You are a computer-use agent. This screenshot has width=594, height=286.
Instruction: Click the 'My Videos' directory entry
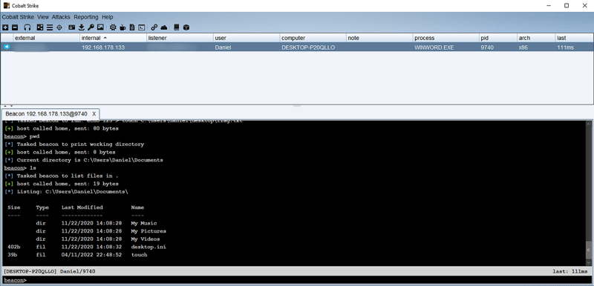coord(146,239)
